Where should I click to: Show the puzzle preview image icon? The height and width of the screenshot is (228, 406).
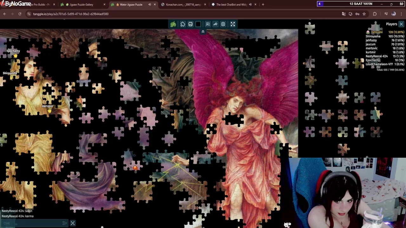pyautogui.click(x=190, y=24)
